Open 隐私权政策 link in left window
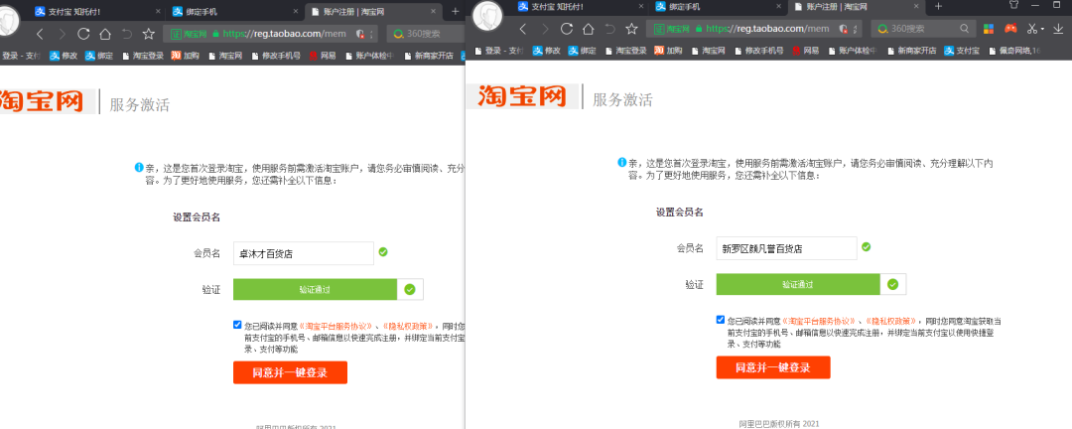1072x429 pixels. pos(408,327)
